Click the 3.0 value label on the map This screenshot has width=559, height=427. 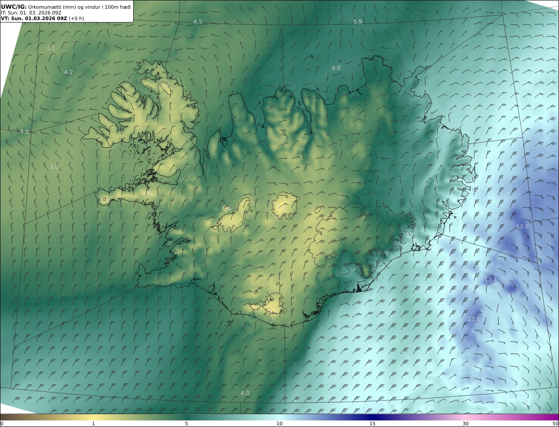coord(54,167)
